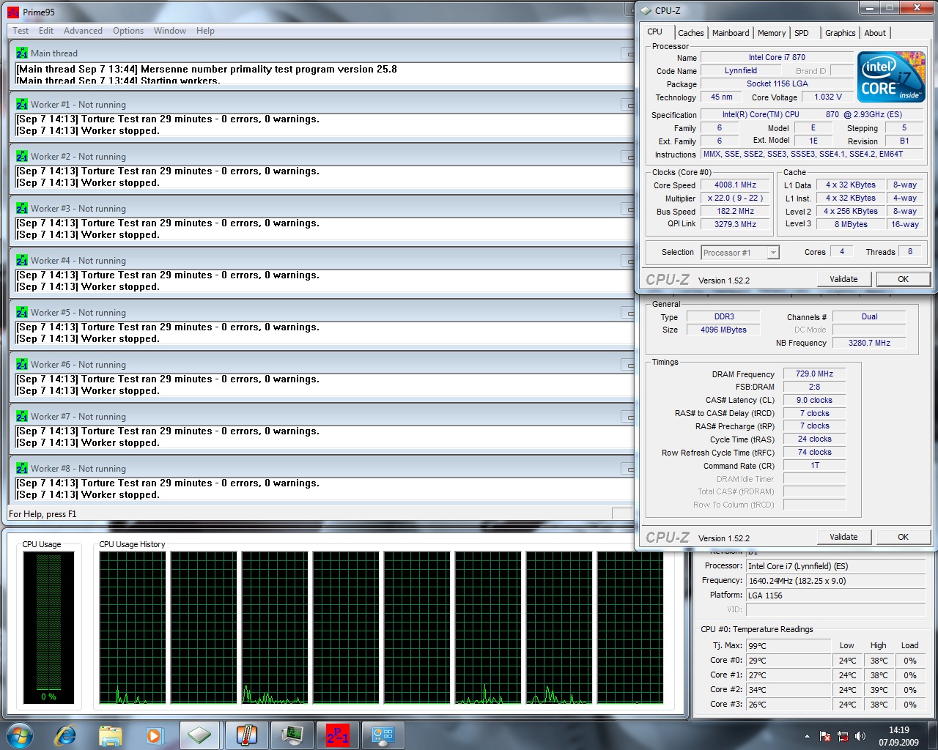Show hidden system tray icons
938x750 pixels.
tap(807, 736)
